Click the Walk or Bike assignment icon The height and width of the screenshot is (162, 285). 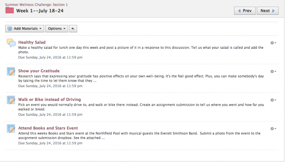11,100
